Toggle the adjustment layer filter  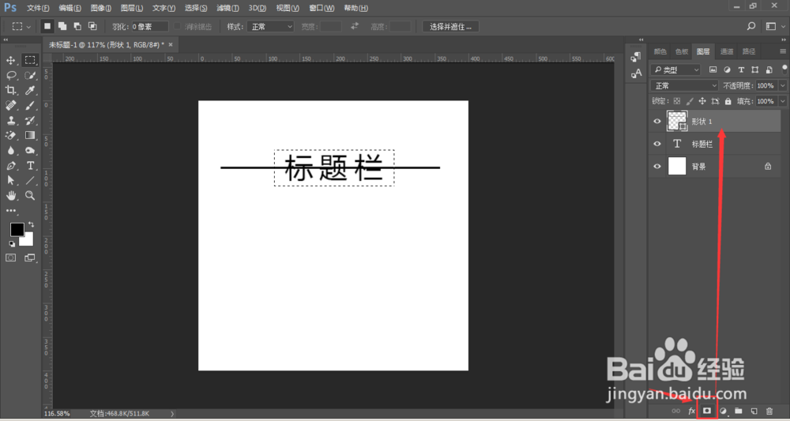(727, 70)
